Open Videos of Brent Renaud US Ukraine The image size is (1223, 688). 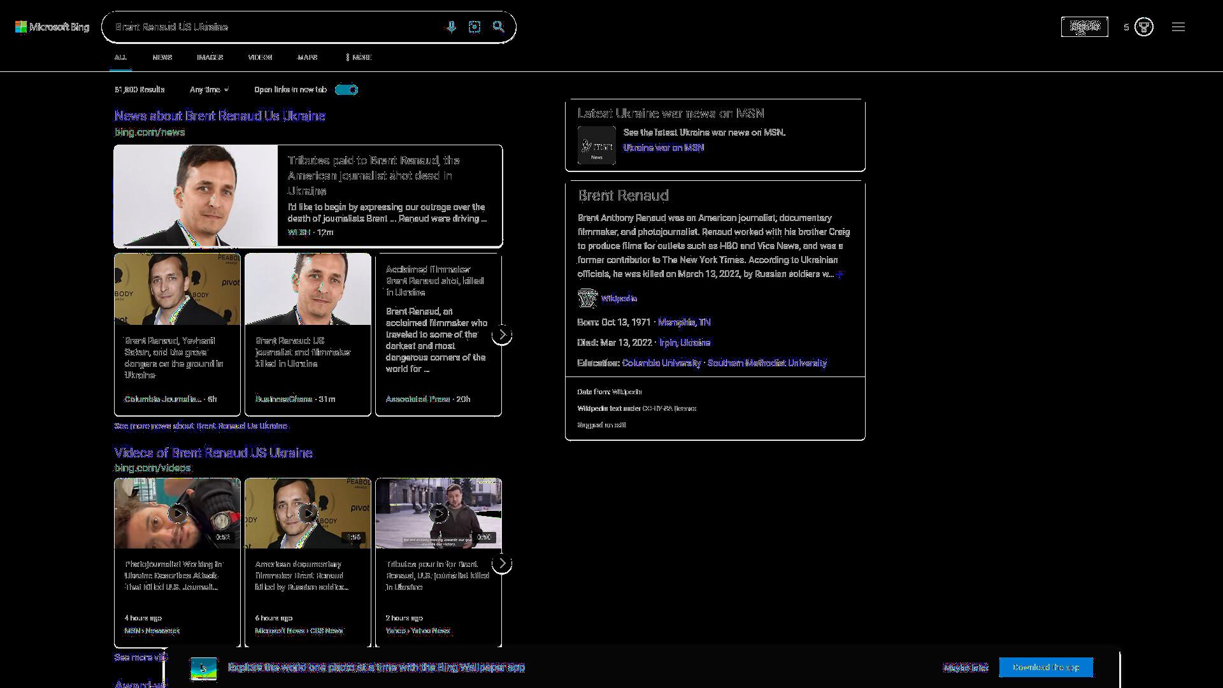tap(213, 453)
